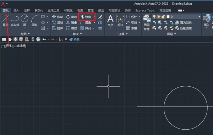This screenshot has width=213, height=135.
Task: Activate the Trim (修剪) tool
Action: point(86,17)
